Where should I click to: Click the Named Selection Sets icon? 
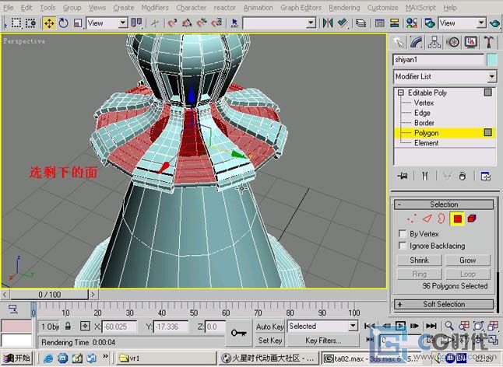pyautogui.click(x=234, y=23)
